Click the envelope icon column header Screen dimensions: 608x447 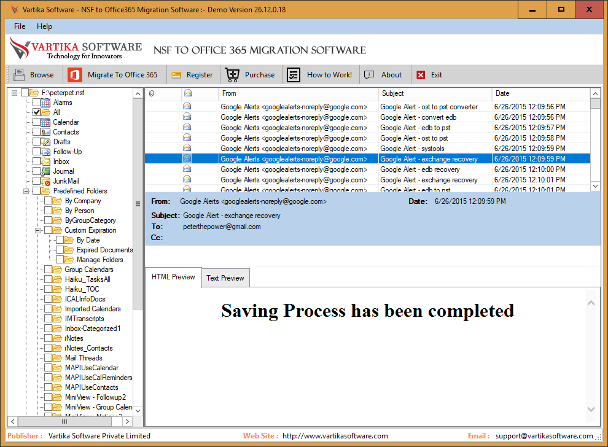[x=188, y=93]
